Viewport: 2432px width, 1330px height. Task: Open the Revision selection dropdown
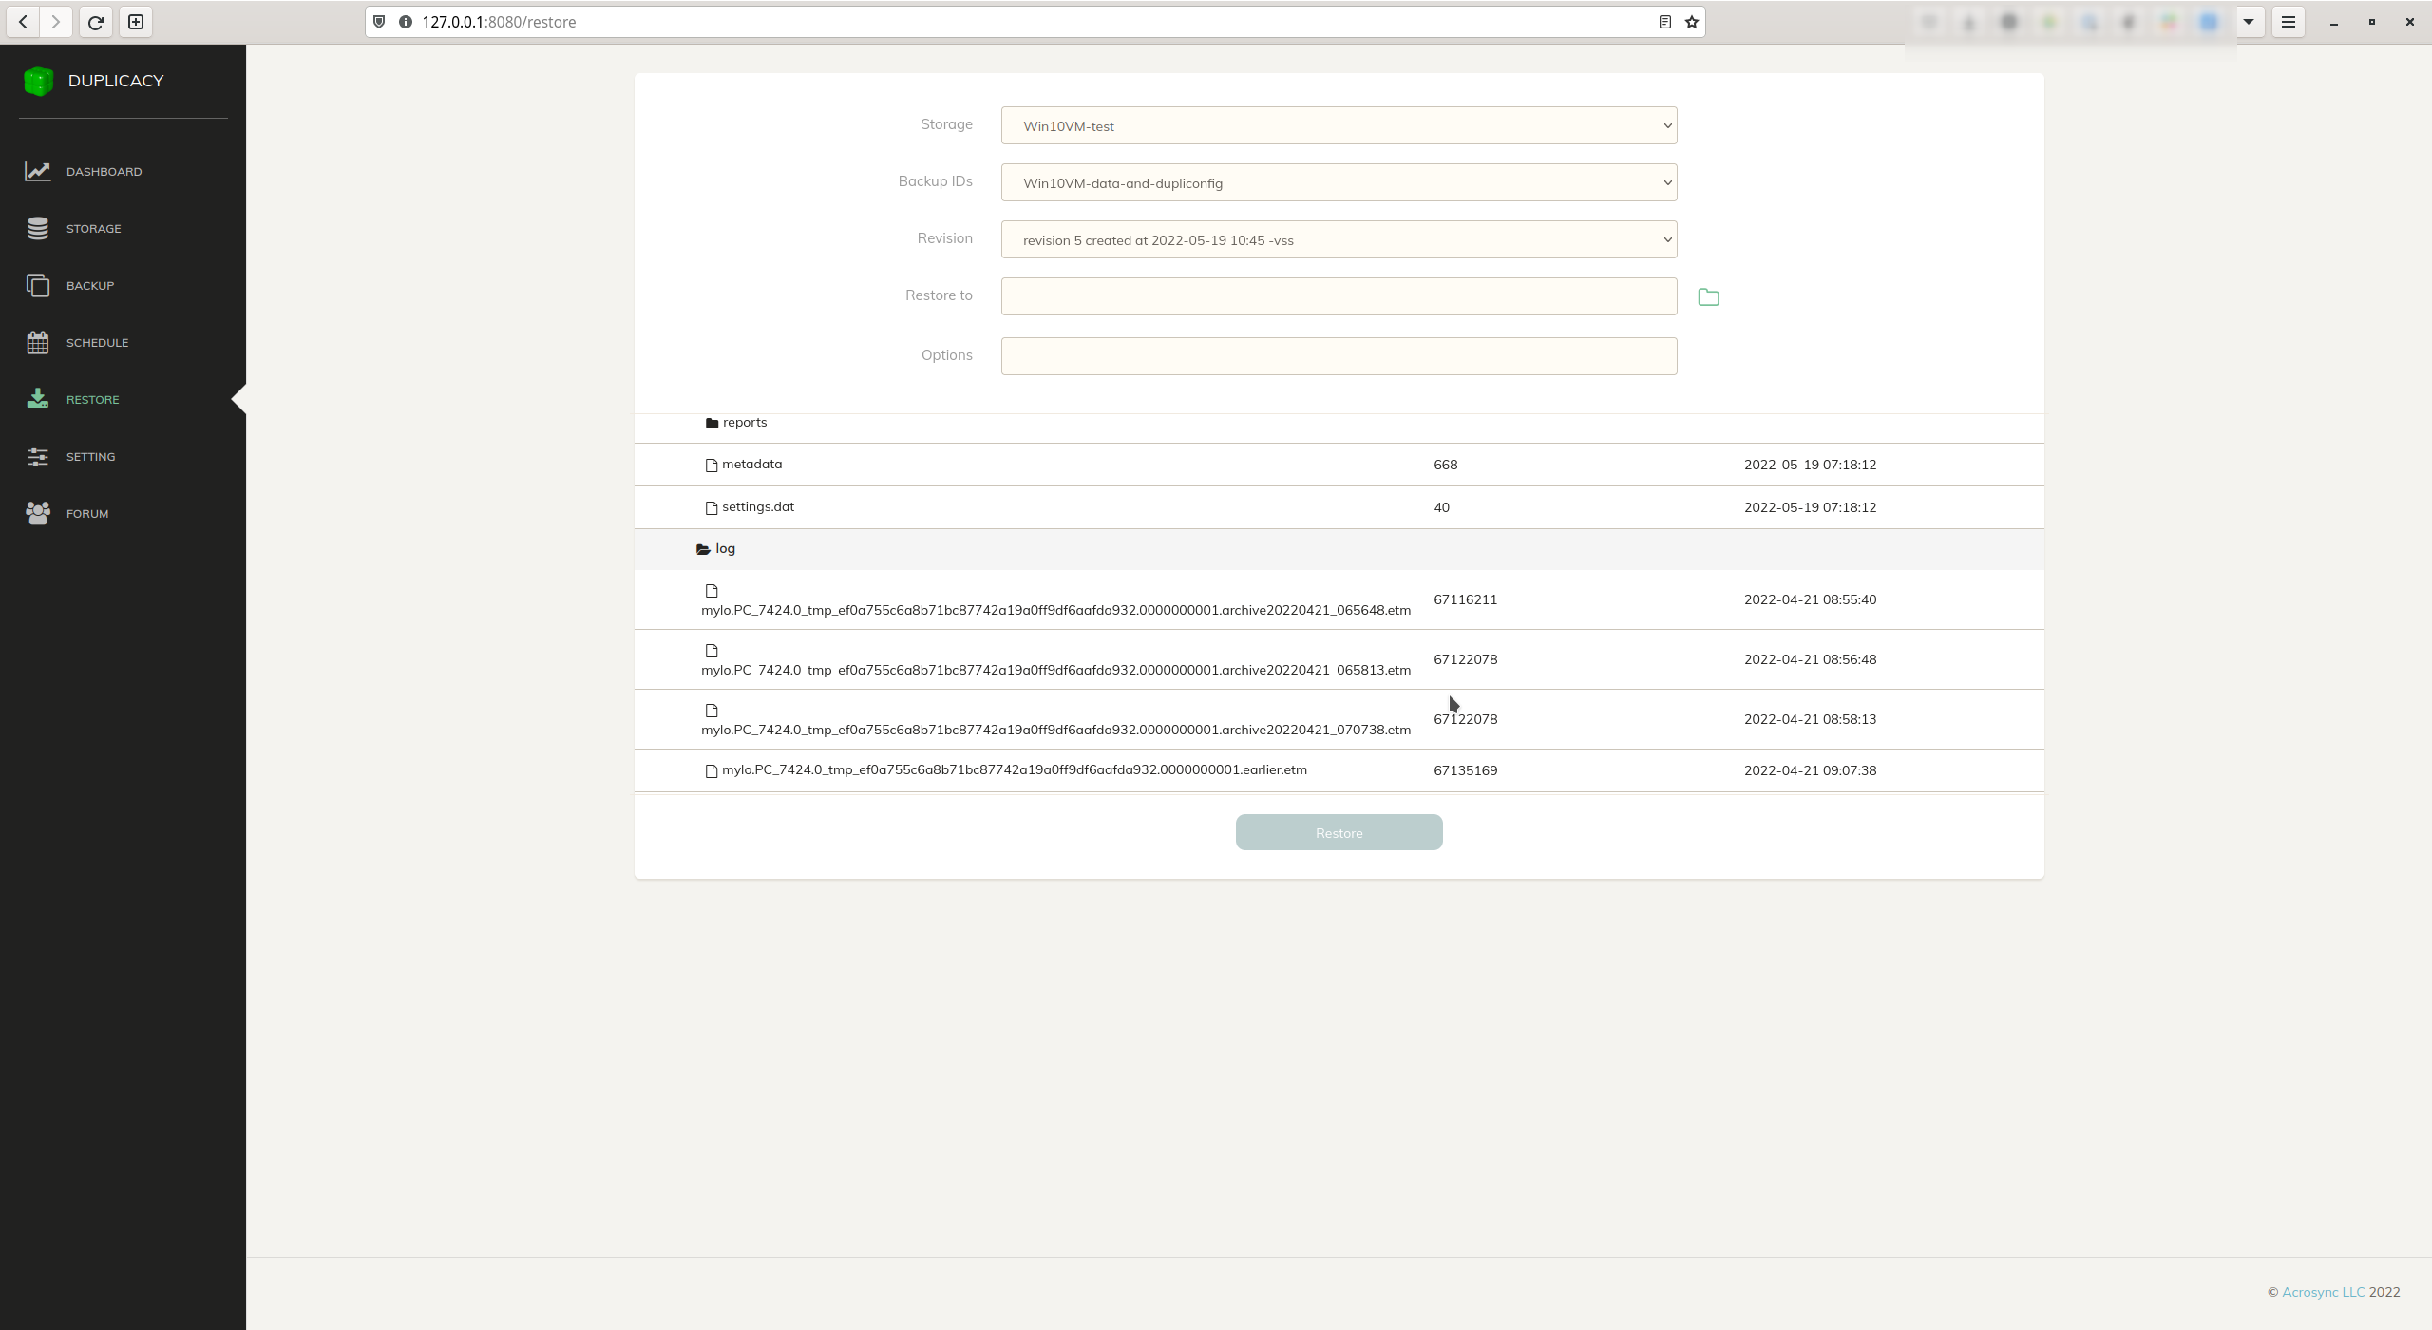click(1338, 240)
